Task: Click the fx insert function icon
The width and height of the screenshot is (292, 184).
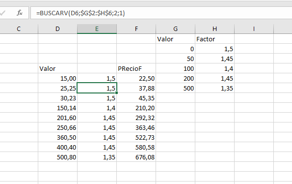Action: coord(20,13)
